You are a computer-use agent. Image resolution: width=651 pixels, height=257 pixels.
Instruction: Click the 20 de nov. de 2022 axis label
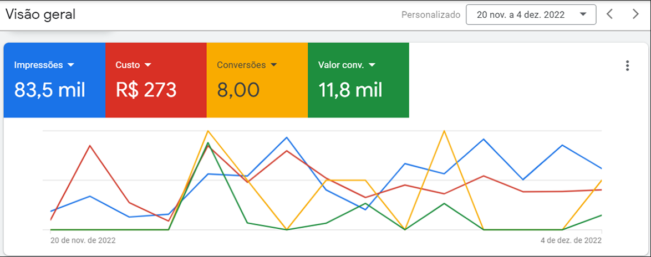(x=83, y=240)
